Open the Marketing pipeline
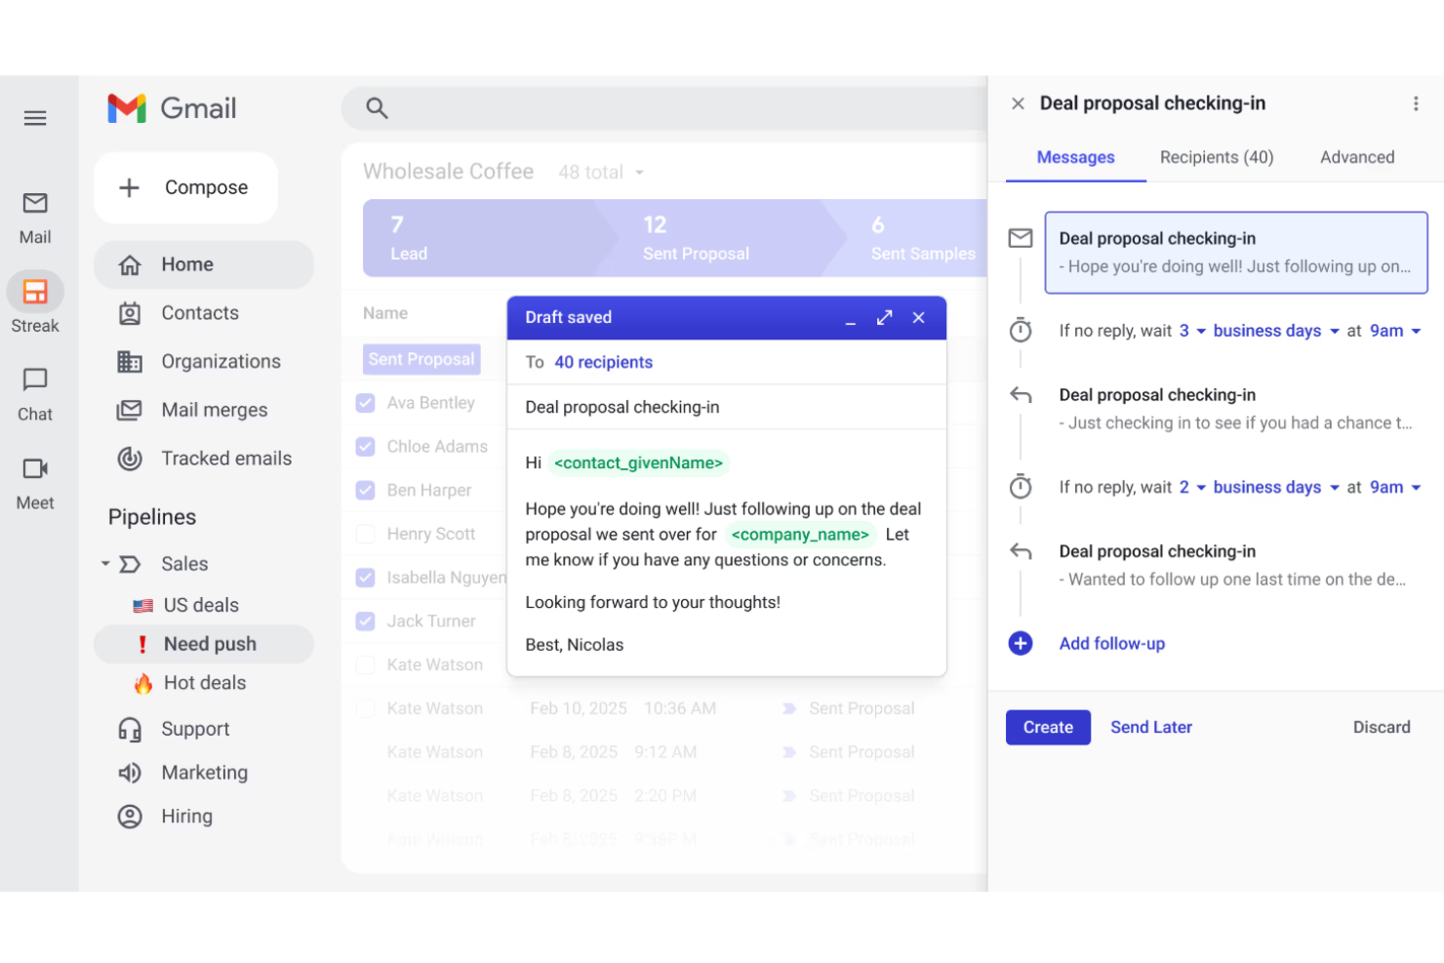This screenshot has height=963, width=1444. 203,773
